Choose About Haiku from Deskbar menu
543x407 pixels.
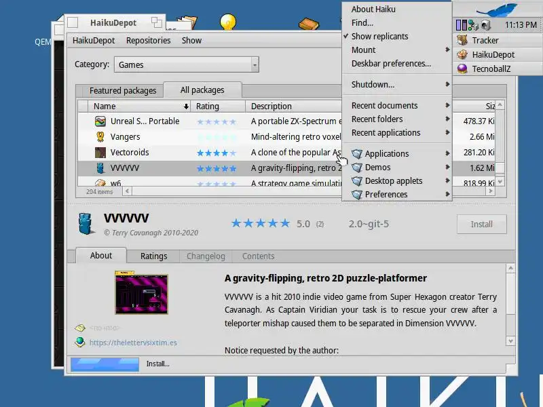point(397,9)
